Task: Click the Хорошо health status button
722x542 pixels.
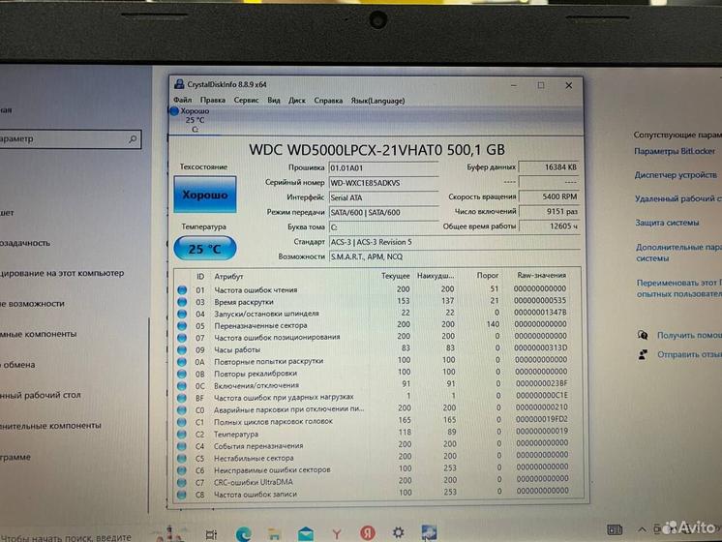Action: tap(204, 196)
